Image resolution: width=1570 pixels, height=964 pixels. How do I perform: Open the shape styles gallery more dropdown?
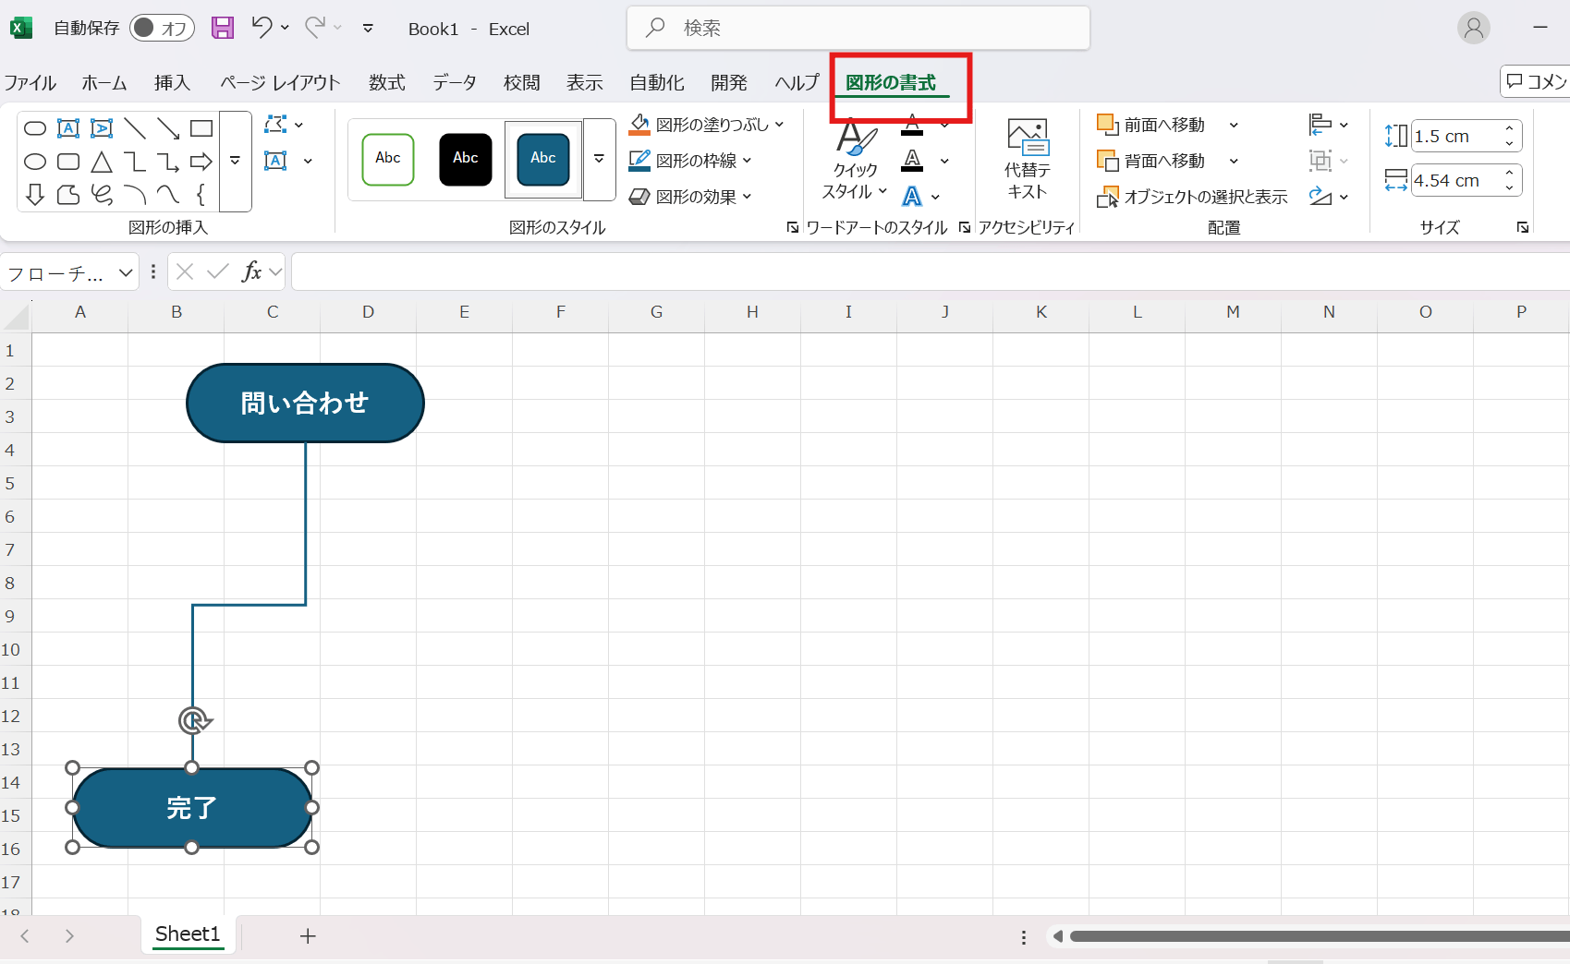pyautogui.click(x=599, y=159)
